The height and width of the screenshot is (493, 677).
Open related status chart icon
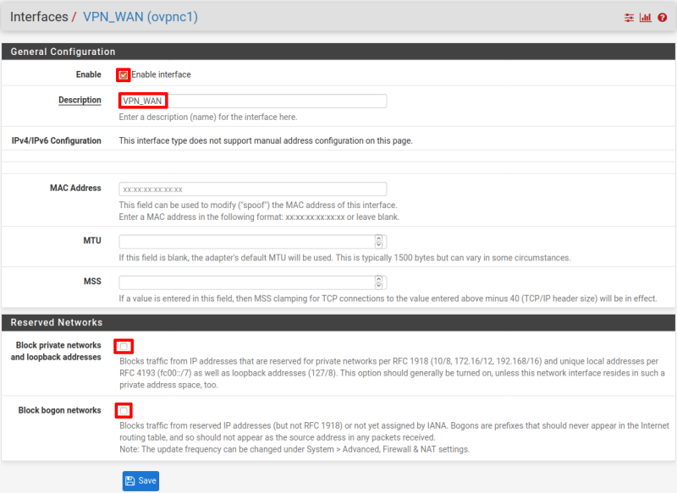tap(646, 18)
